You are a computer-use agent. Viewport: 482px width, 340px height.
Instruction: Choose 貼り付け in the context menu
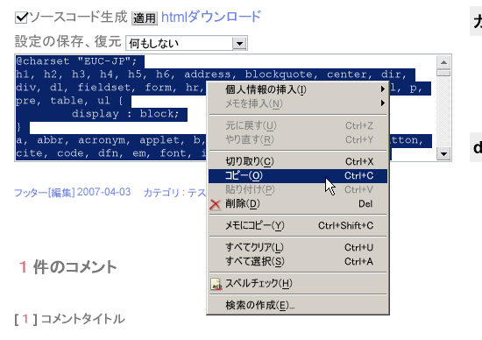(298, 189)
